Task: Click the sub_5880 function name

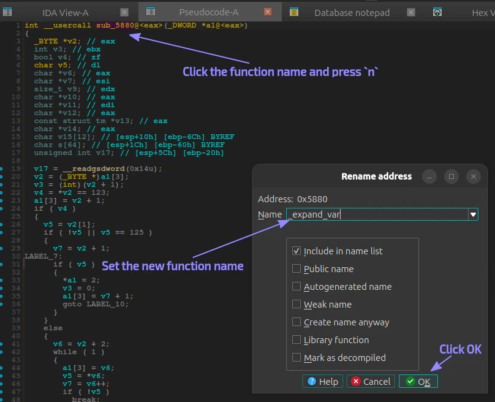Action: coord(115,25)
